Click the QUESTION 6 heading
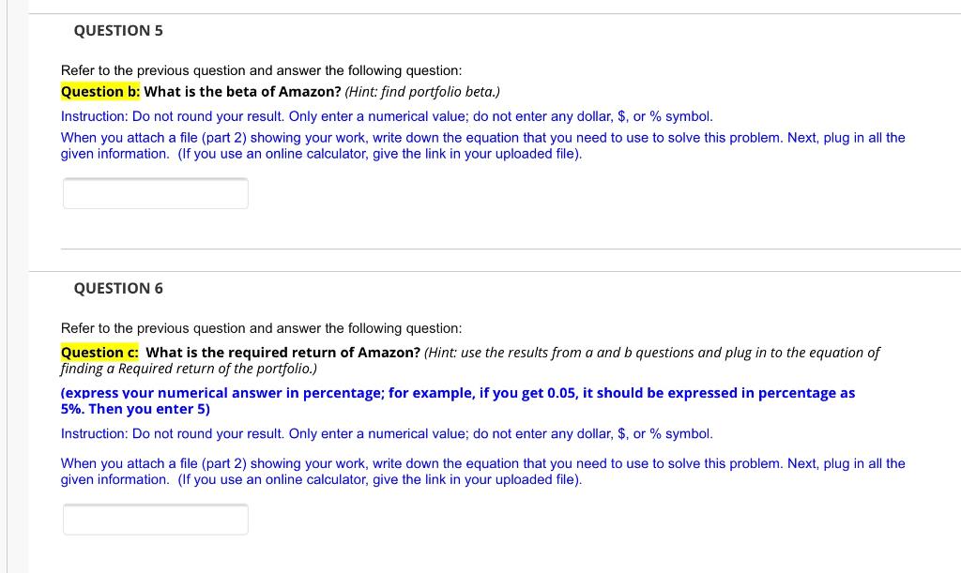 [x=118, y=289]
